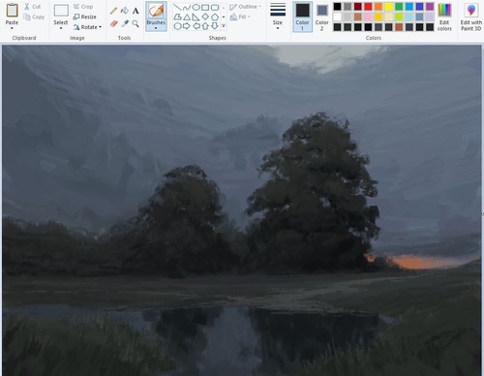Pick the pink rose palette swatch
The image size is (484, 376).
coord(368,16)
